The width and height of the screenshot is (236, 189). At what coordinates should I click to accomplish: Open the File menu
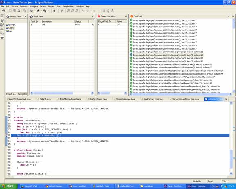click(x=2, y=7)
